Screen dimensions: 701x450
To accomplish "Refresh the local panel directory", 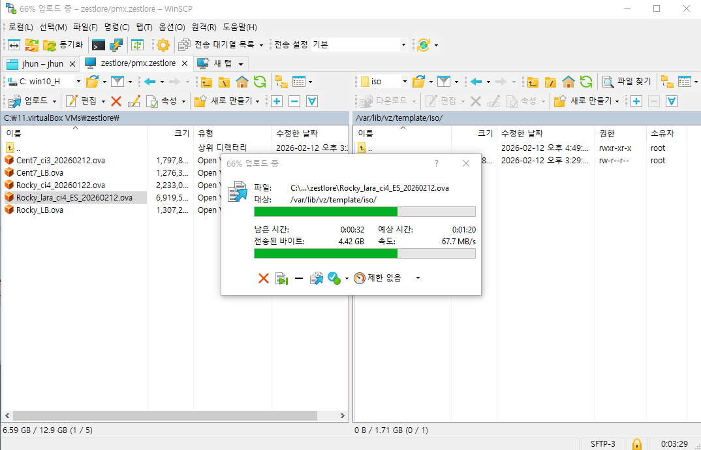I will 260,82.
